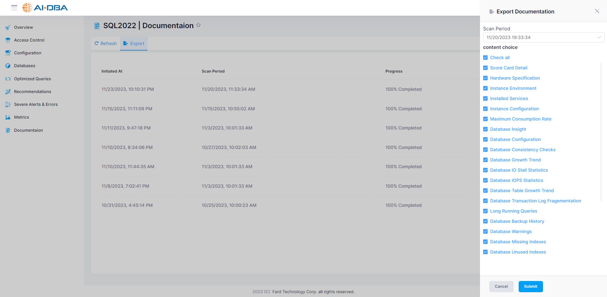The width and height of the screenshot is (607, 297).
Task: Click the Refresh tab
Action: point(106,43)
